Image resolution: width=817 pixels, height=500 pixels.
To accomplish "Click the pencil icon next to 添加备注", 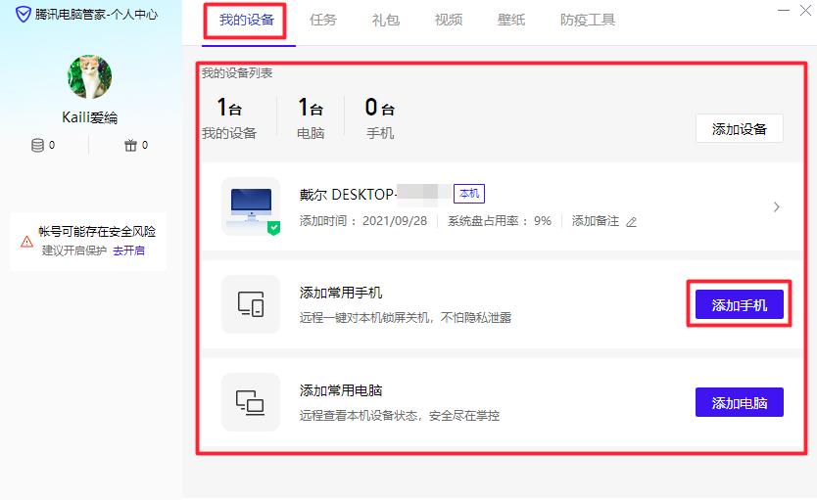I will (631, 222).
